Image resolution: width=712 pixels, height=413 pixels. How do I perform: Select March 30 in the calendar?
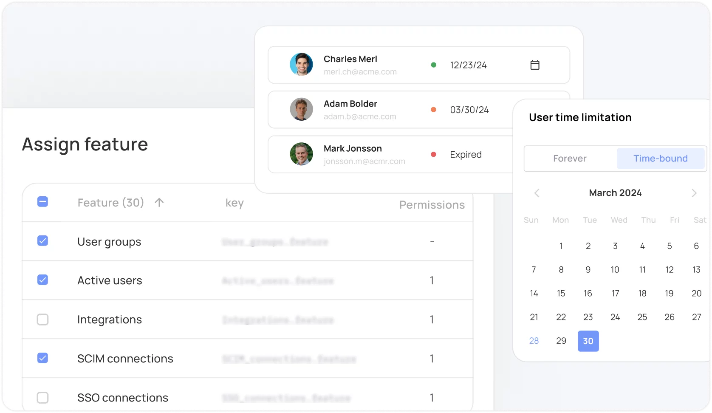(x=588, y=341)
